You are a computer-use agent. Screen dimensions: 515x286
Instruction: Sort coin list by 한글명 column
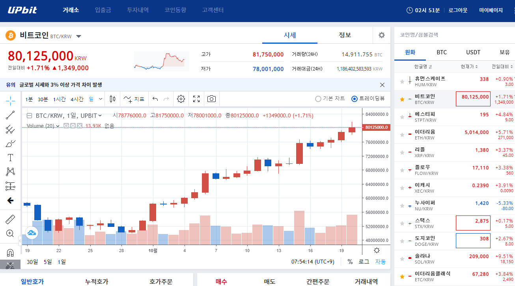pyautogui.click(x=423, y=67)
